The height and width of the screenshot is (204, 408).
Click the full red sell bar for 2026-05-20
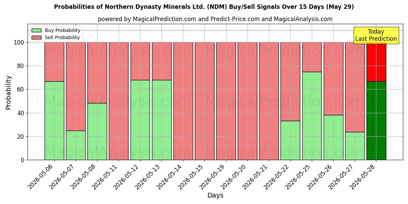pyautogui.click(x=247, y=101)
